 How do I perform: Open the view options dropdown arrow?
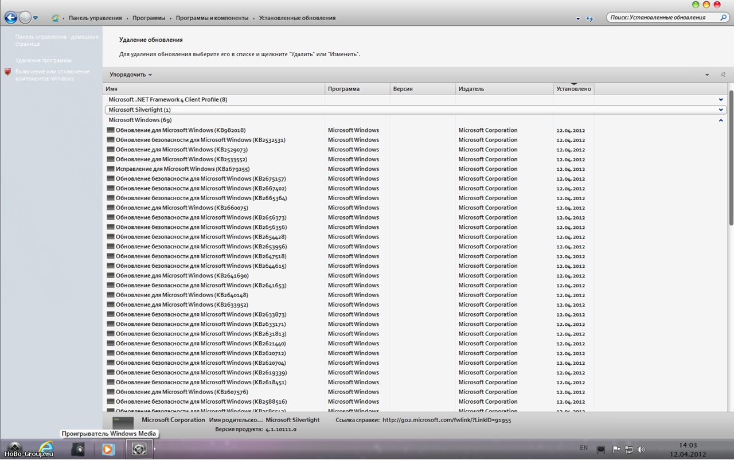click(707, 75)
